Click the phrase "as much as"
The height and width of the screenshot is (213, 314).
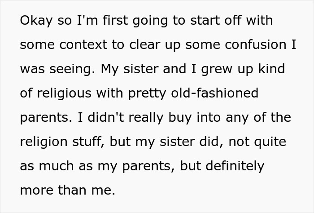click(x=50, y=166)
